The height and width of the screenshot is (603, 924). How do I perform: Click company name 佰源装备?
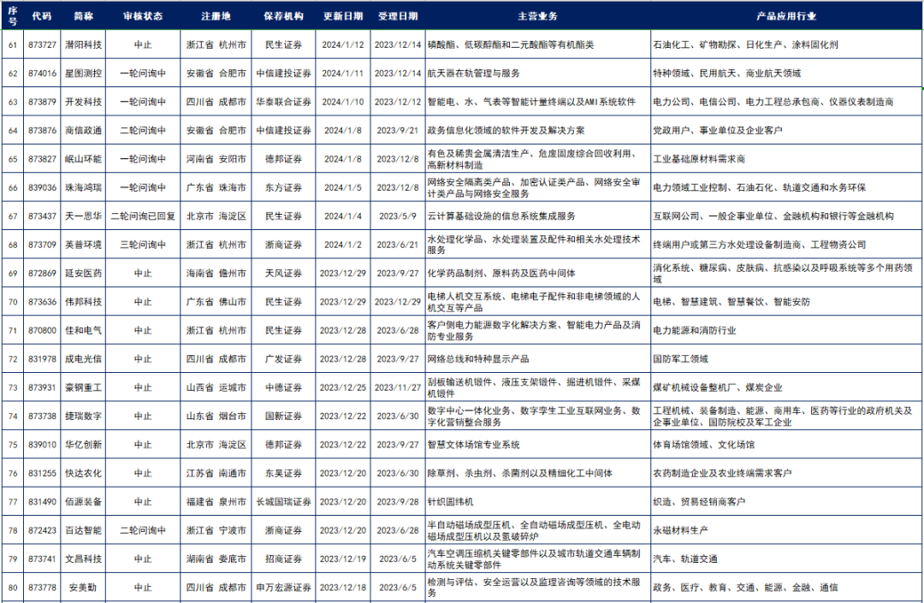tap(84, 502)
